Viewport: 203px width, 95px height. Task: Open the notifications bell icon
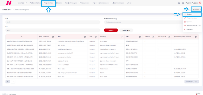(x=179, y=3)
